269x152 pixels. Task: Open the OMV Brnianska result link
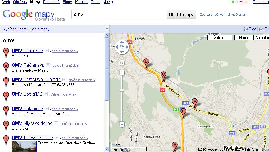28,50
